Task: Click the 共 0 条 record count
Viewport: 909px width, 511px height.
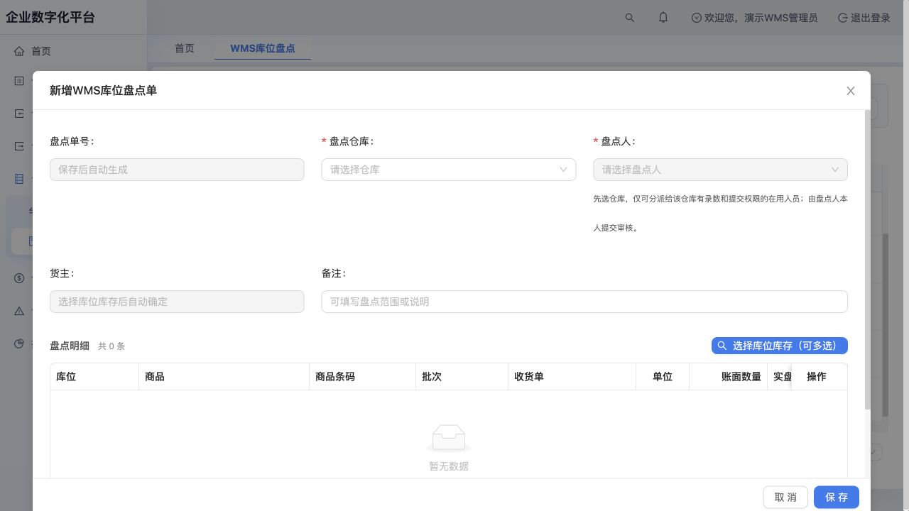Action: pyautogui.click(x=111, y=346)
